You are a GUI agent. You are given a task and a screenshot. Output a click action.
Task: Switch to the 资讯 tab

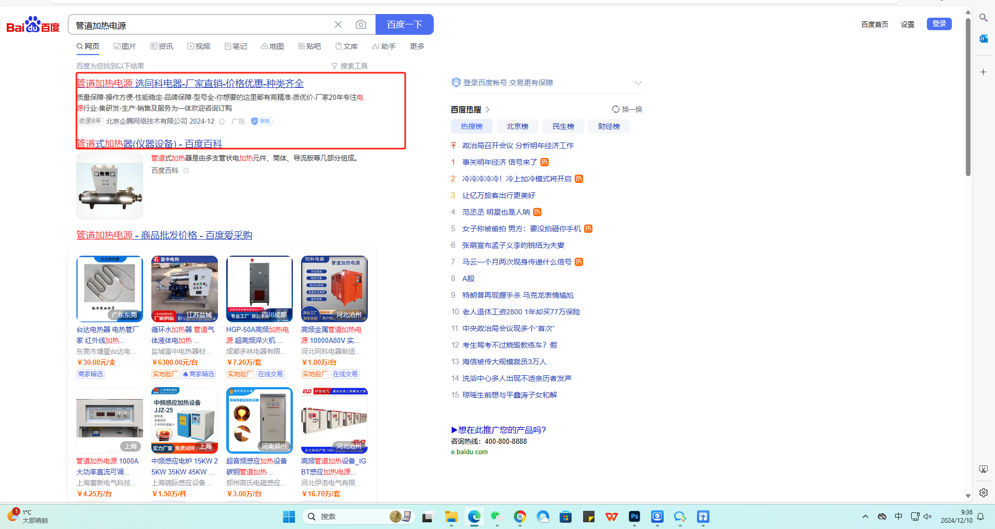click(x=162, y=46)
